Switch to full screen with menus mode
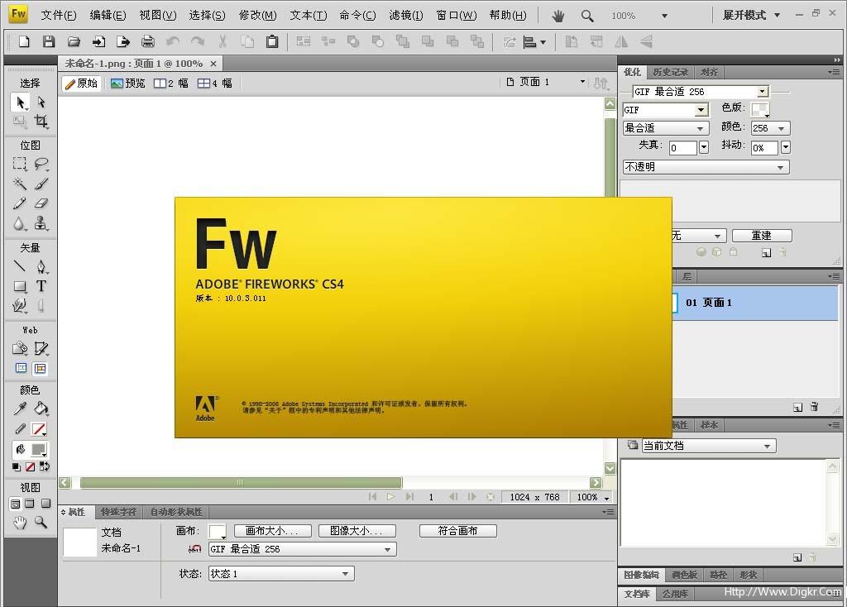 click(x=30, y=504)
